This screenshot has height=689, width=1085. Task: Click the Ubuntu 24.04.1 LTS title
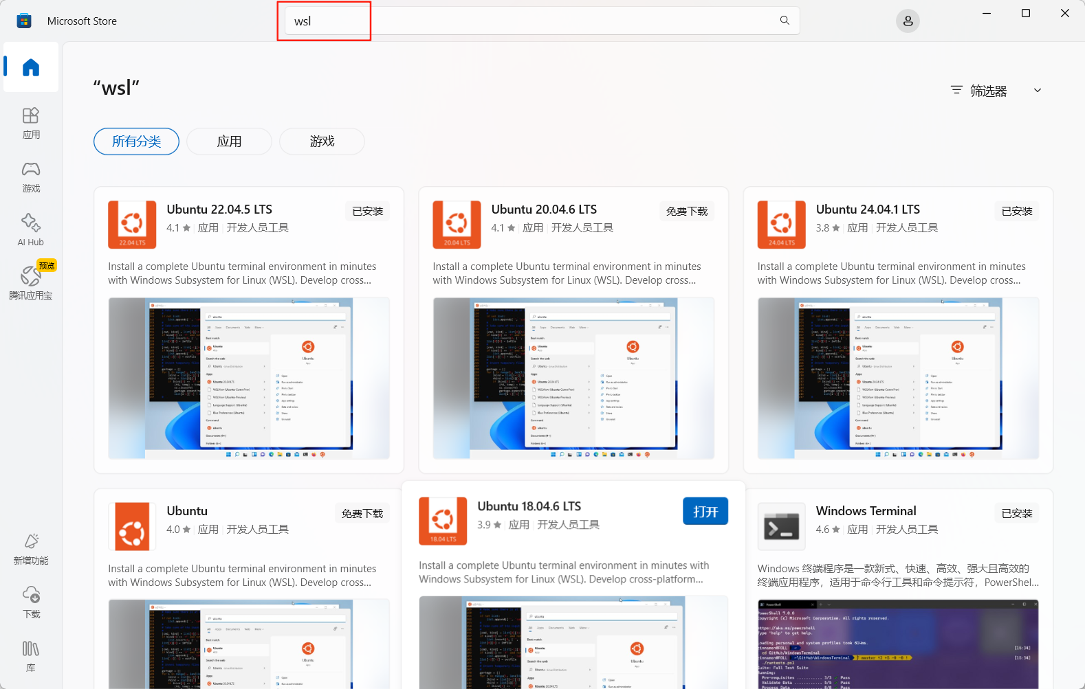868,210
